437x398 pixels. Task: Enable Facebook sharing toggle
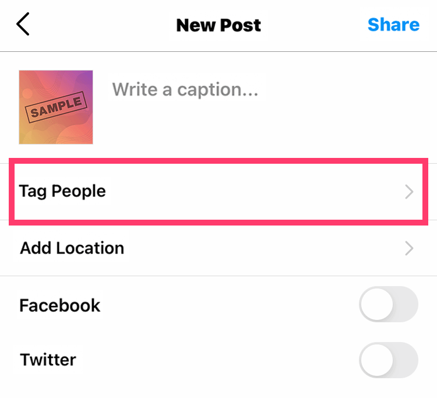(x=389, y=305)
